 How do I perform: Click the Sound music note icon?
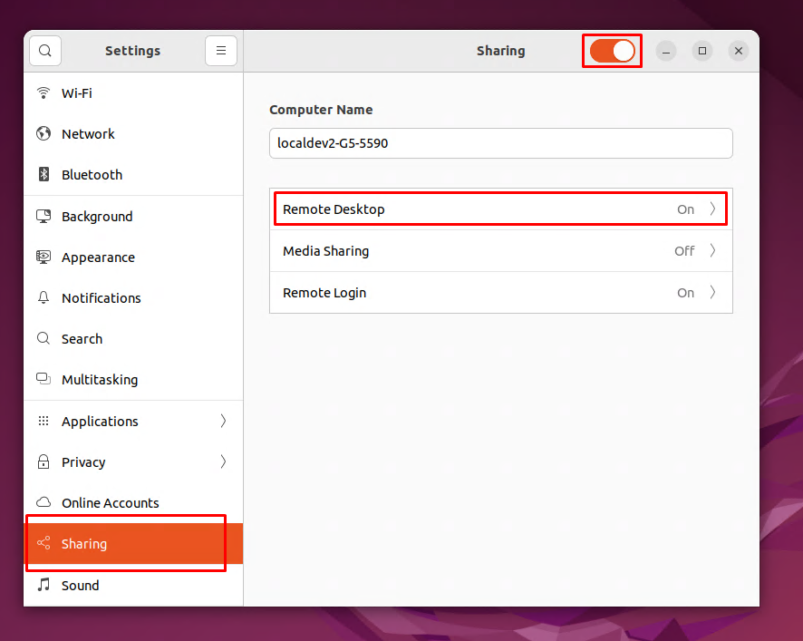pyautogui.click(x=44, y=585)
